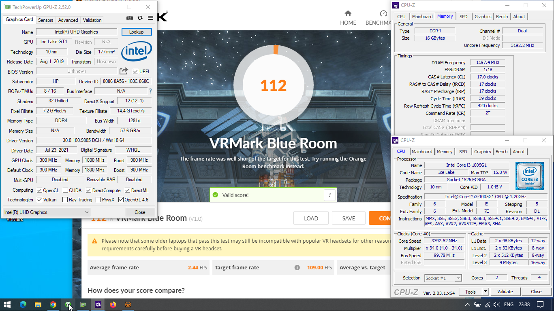The image size is (554, 311).
Task: Click the GPU-Z taskbar icon
Action: click(83, 305)
